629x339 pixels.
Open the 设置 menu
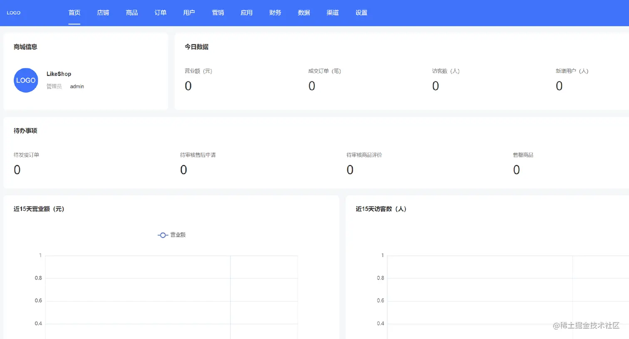pos(362,13)
